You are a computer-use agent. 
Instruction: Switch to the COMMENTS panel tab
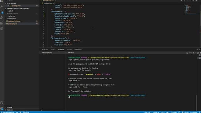click(x=78, y=50)
